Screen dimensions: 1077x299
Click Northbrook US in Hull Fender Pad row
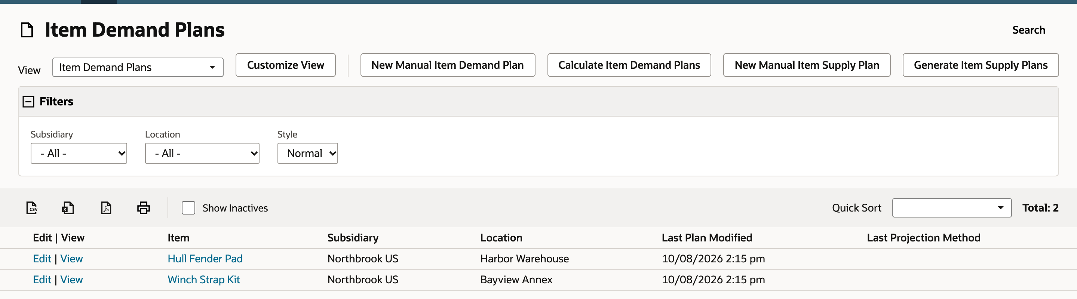pyautogui.click(x=363, y=259)
